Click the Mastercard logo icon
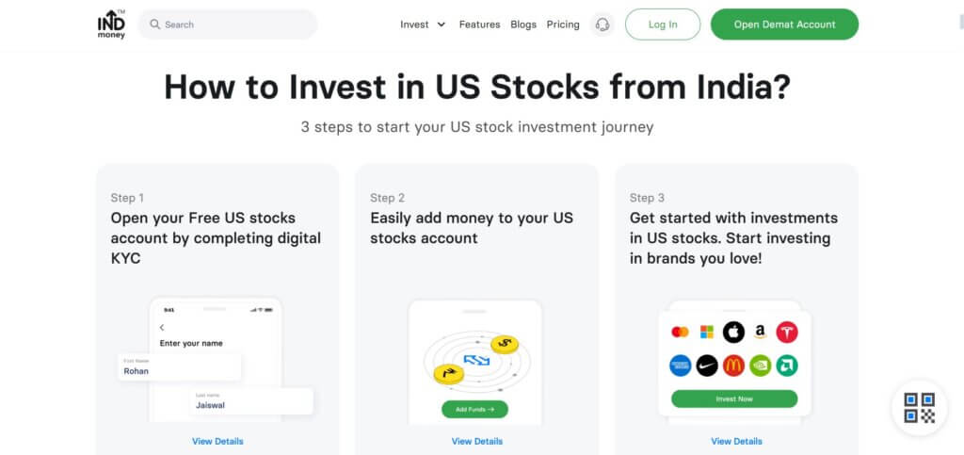Screen dimensions: 964x455 (x=680, y=332)
